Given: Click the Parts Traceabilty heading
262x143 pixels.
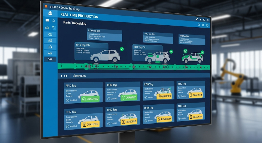Looking at the screenshot, I should pos(75,23).
